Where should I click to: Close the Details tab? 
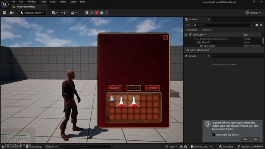coord(208,56)
